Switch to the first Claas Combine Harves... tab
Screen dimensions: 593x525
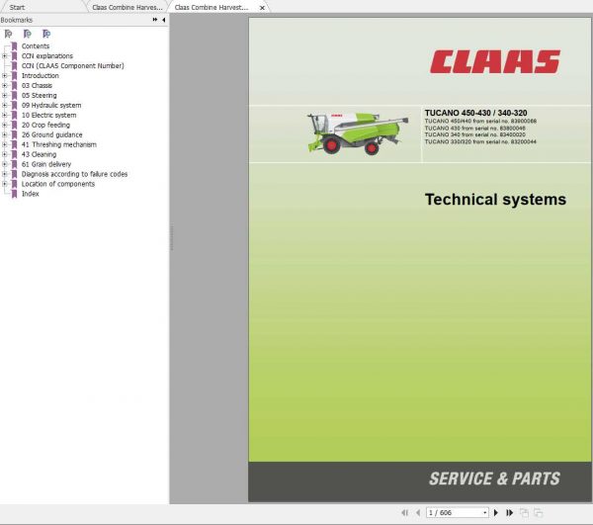127,8
